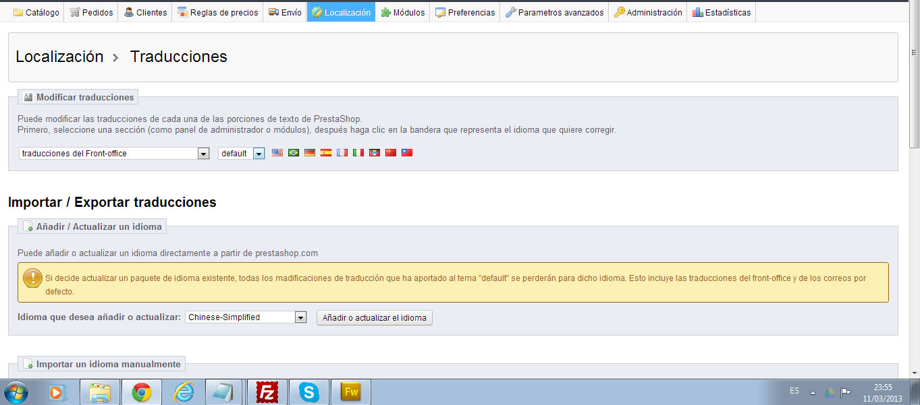Click the Italian flag language icon
920x405 pixels.
pyautogui.click(x=358, y=153)
